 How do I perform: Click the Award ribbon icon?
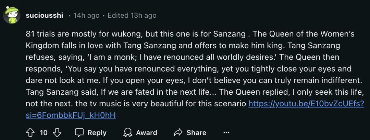128,133
